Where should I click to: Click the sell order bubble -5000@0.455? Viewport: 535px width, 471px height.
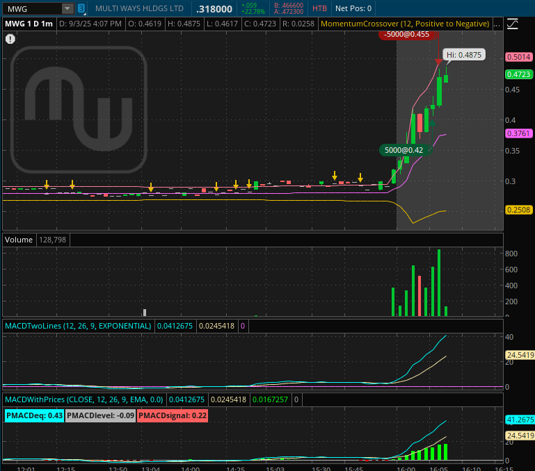click(406, 35)
